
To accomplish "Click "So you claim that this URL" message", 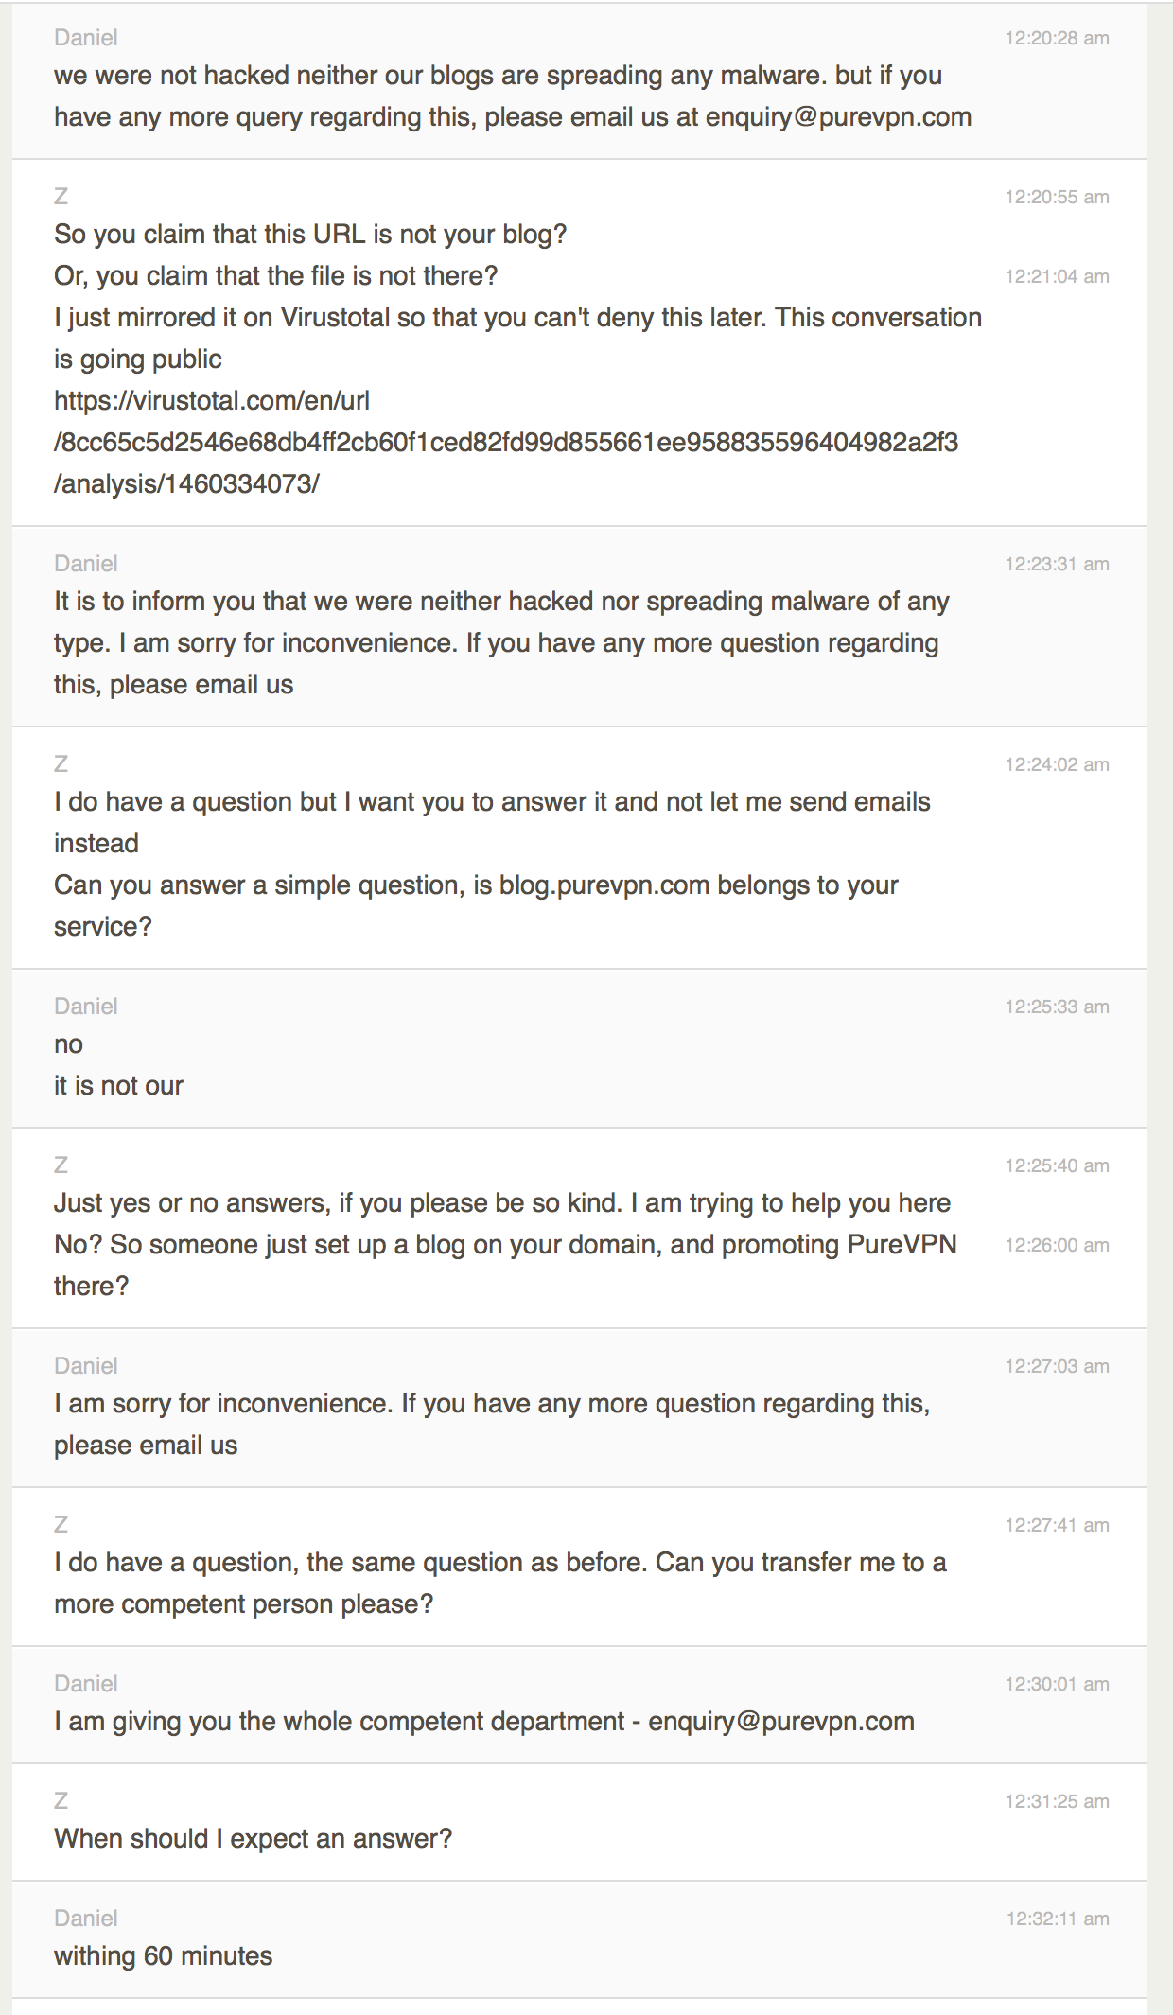I will point(310,235).
